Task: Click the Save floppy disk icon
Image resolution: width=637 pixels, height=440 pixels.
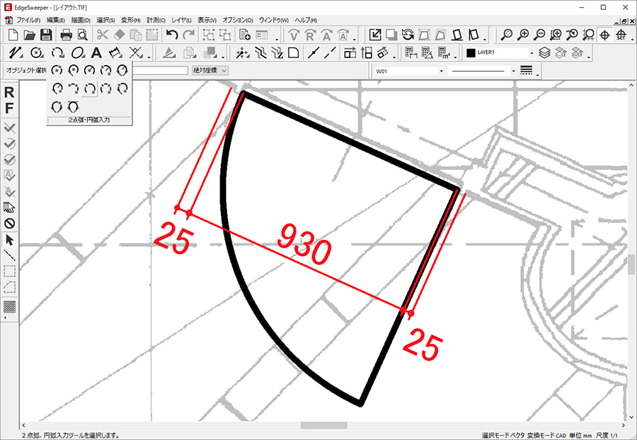Action: 46,35
